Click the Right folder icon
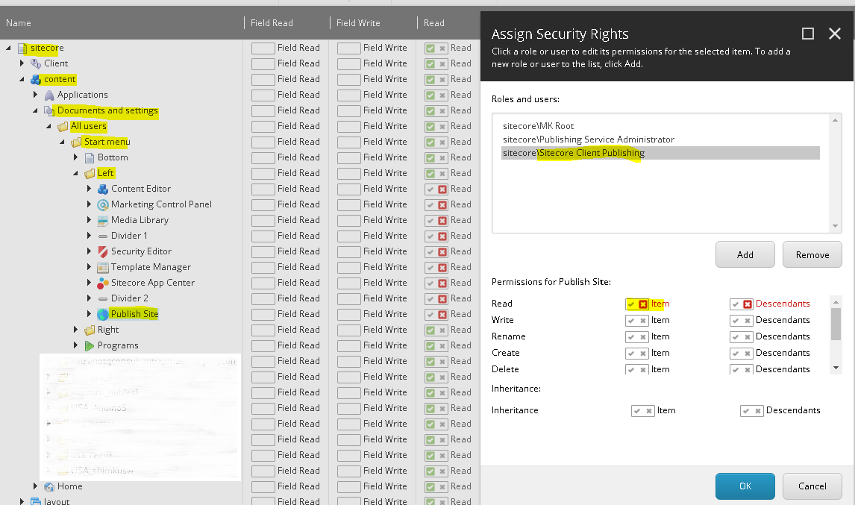Image resolution: width=855 pixels, height=505 pixels. pyautogui.click(x=90, y=330)
